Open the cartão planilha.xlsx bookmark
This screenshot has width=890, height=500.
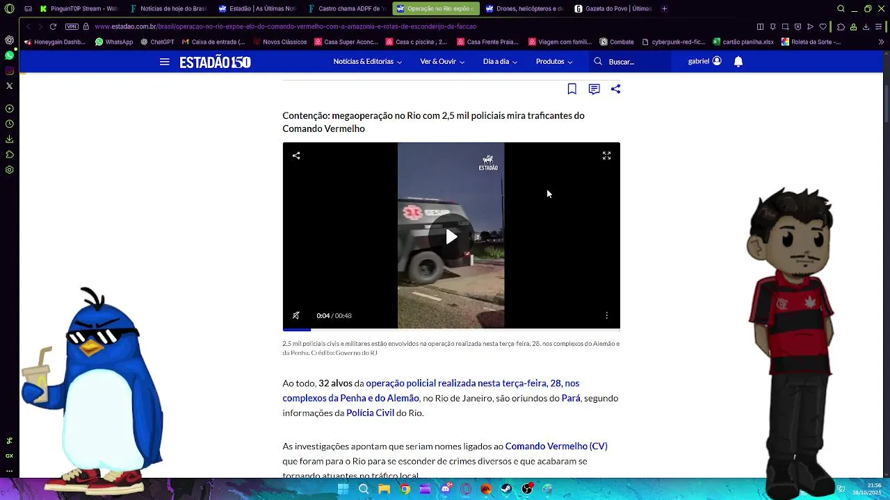coord(743,42)
